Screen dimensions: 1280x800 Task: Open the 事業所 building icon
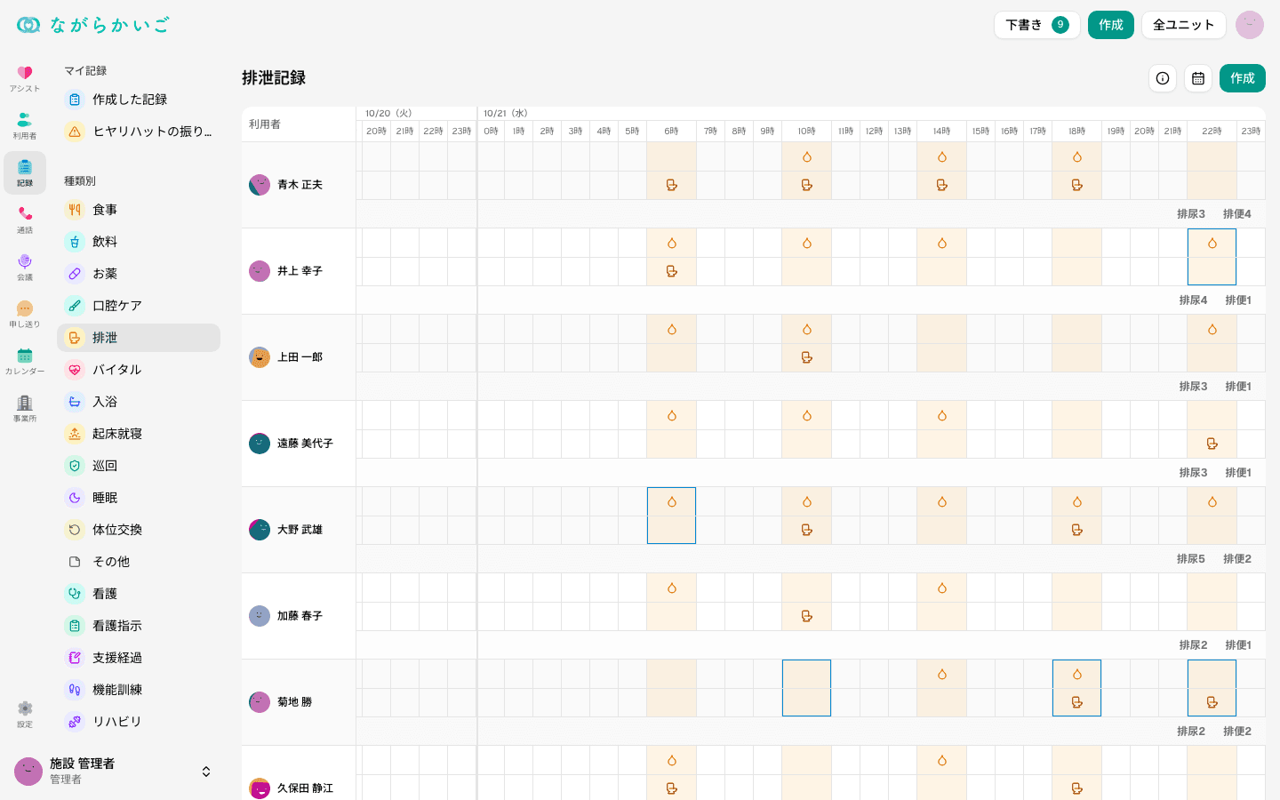point(25,408)
